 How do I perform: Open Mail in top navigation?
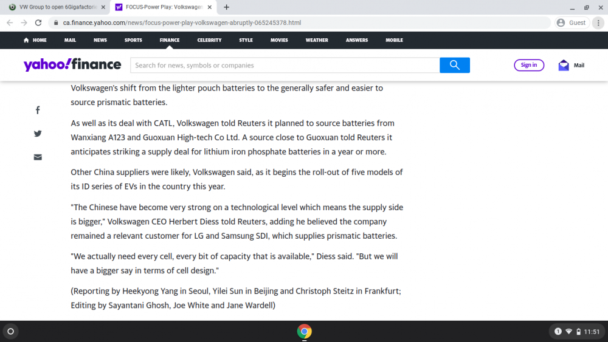[x=70, y=40]
